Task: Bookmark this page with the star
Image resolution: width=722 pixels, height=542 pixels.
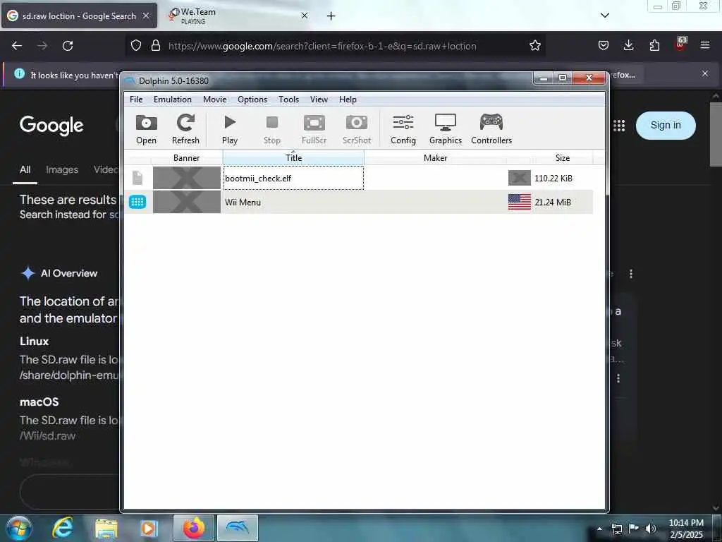Action: [x=534, y=46]
